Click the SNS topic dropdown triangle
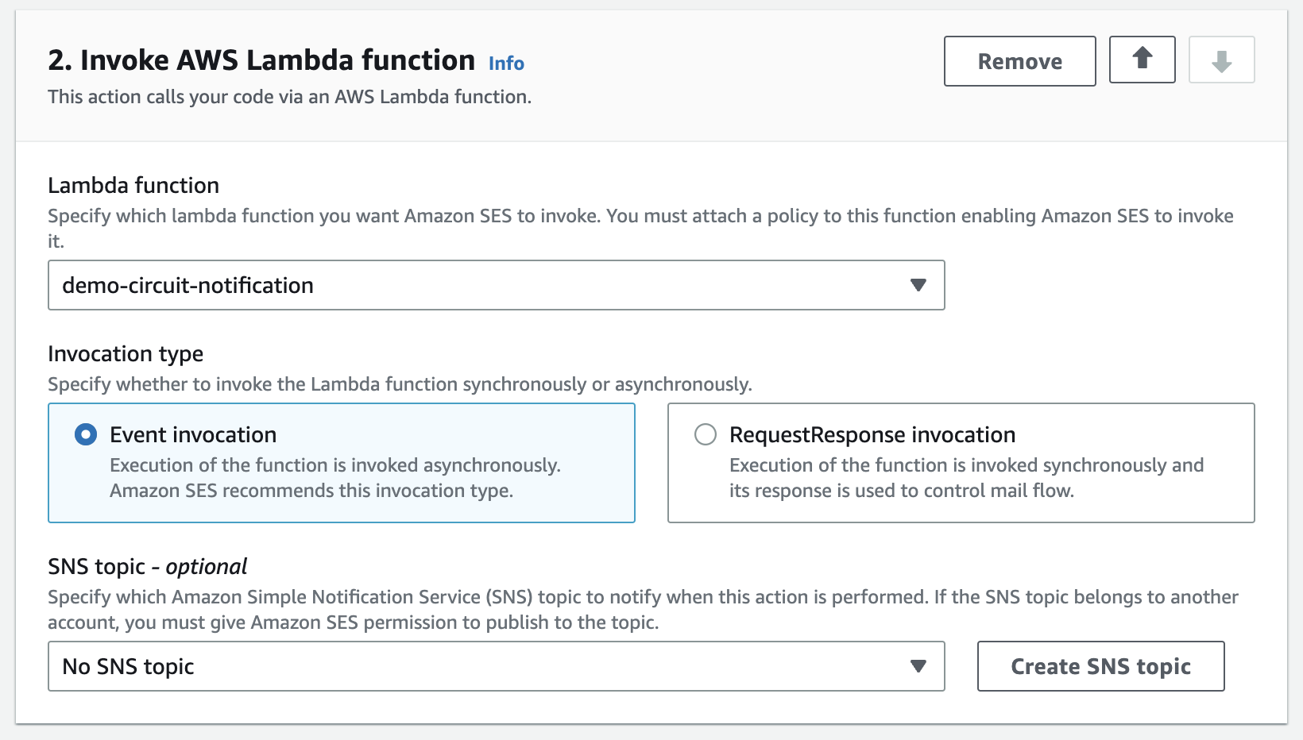This screenshot has width=1303, height=740. pos(918,666)
